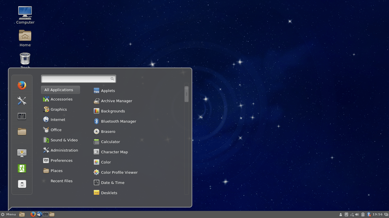Launch Bluetooth Manager from the application list
The height and width of the screenshot is (218, 389).
(x=118, y=122)
